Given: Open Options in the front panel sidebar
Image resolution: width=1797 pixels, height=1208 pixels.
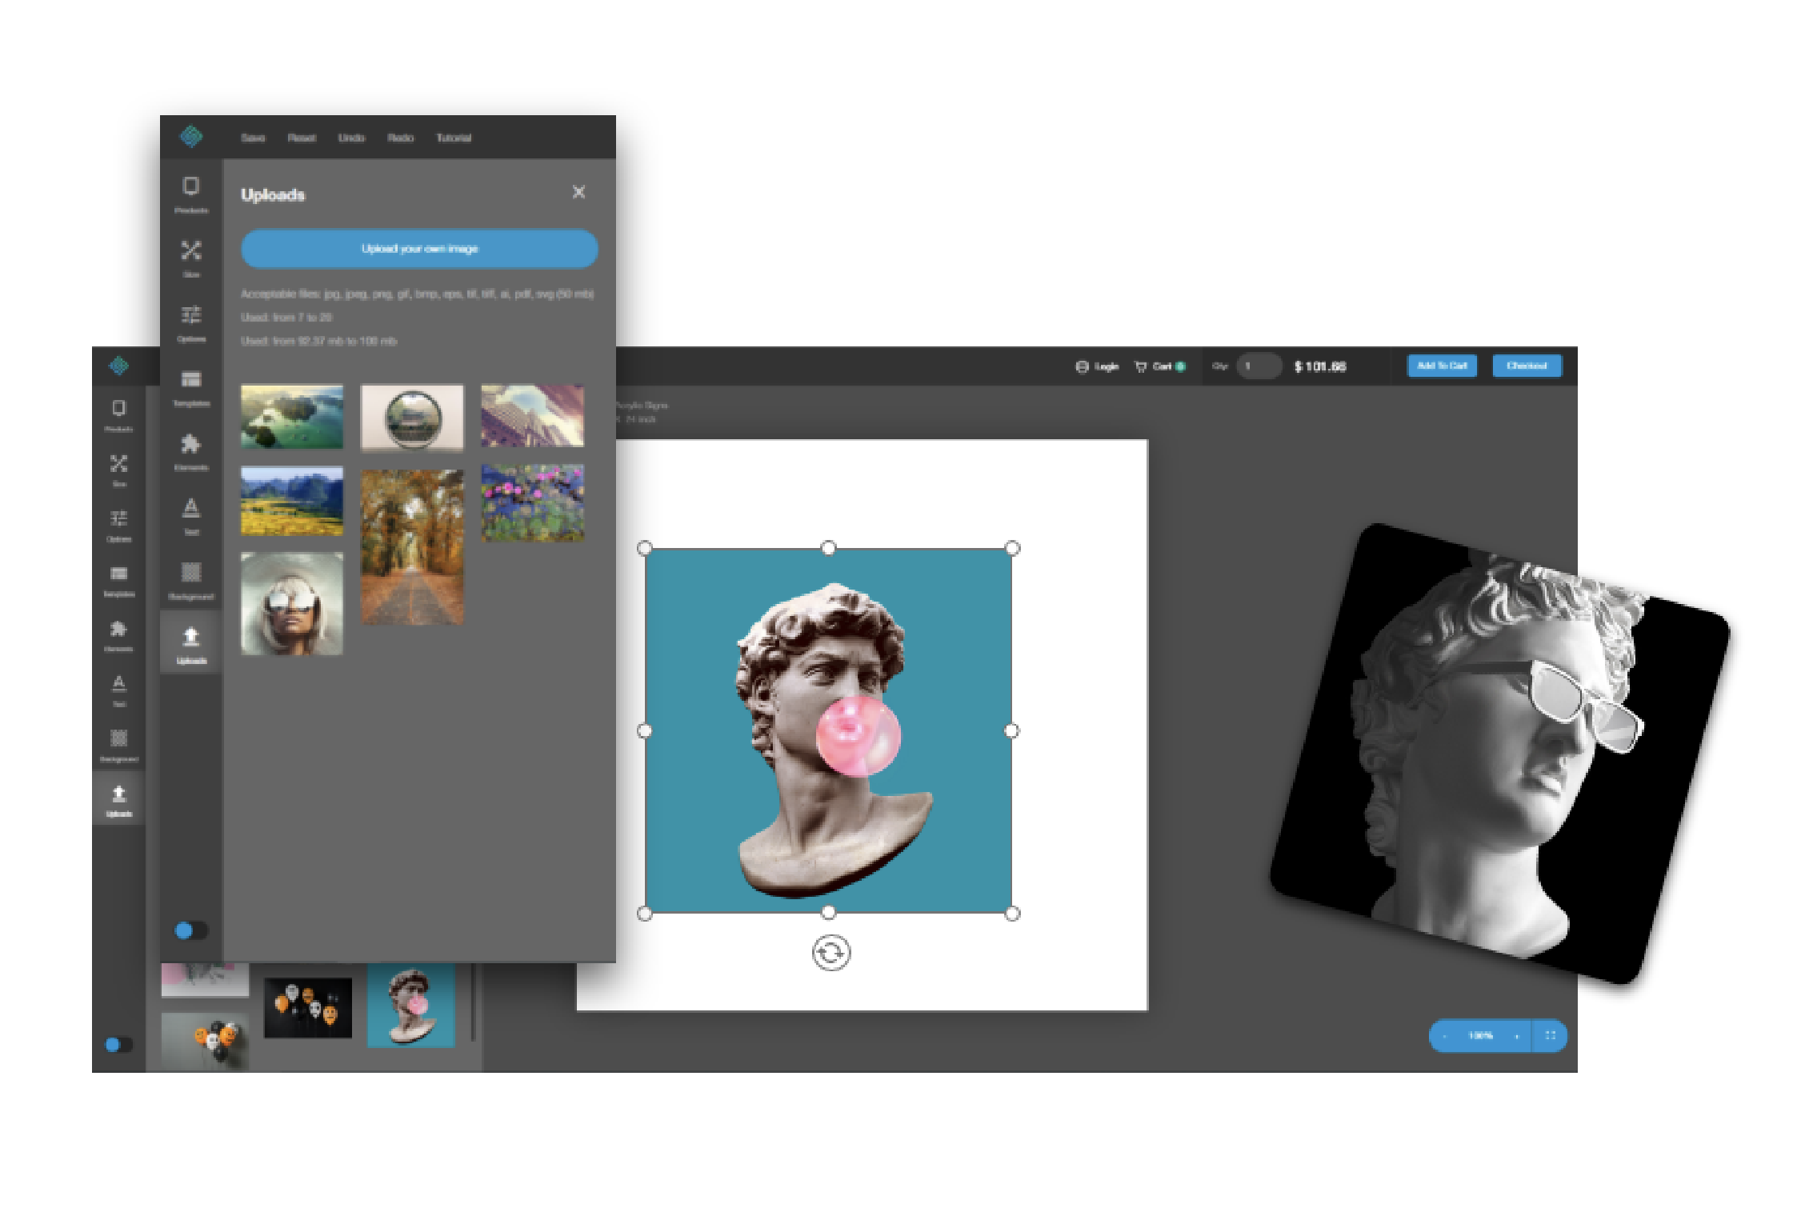Looking at the screenshot, I should tap(191, 323).
